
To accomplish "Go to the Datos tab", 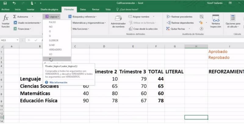I will pos(83,9).
